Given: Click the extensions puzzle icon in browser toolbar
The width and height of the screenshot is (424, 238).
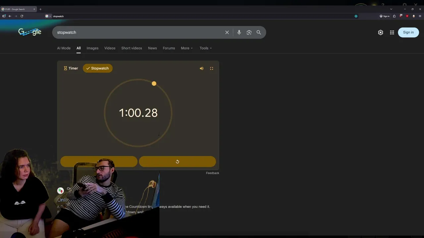Looking at the screenshot, I should [x=394, y=16].
